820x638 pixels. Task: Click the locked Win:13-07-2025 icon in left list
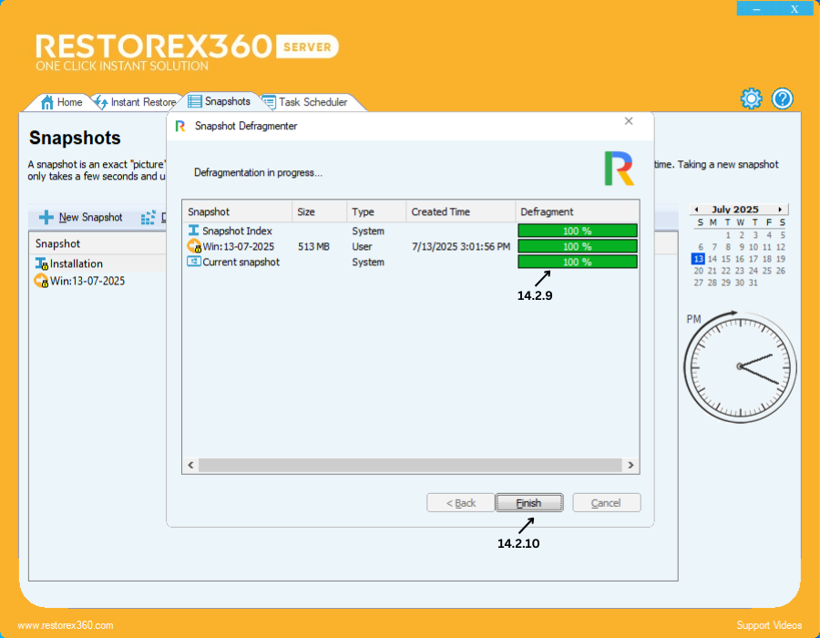[41, 281]
